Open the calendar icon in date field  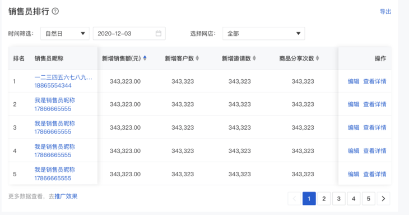[x=159, y=34]
